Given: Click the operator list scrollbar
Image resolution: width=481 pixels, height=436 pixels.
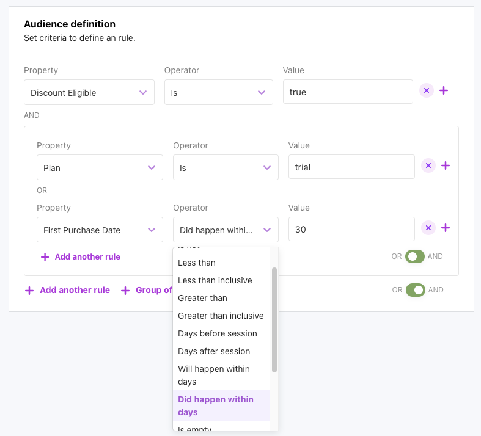Looking at the screenshot, I should pos(274,319).
